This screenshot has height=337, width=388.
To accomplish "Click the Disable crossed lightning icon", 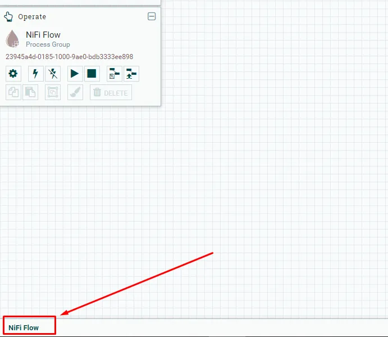I will [x=53, y=74].
